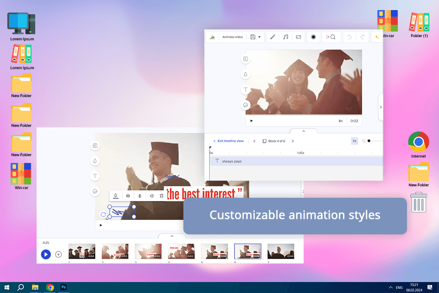The width and height of the screenshot is (439, 293).
Task: Click the Block 4 of 6 label
Action: [274, 141]
